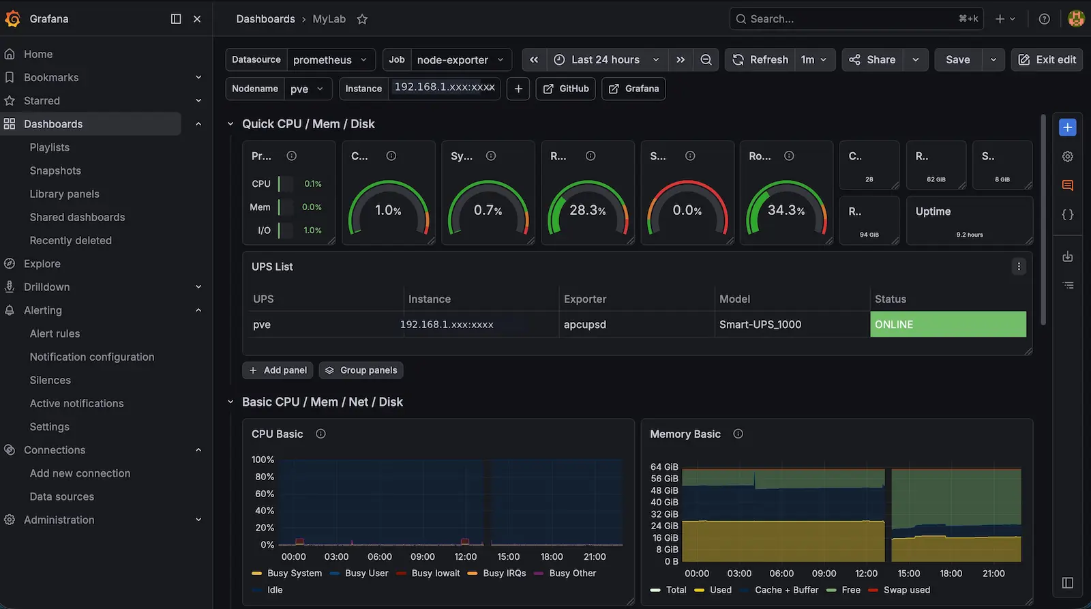Collapse Quick CPU / Mem / Disk row
The width and height of the screenshot is (1091, 609).
tap(230, 124)
